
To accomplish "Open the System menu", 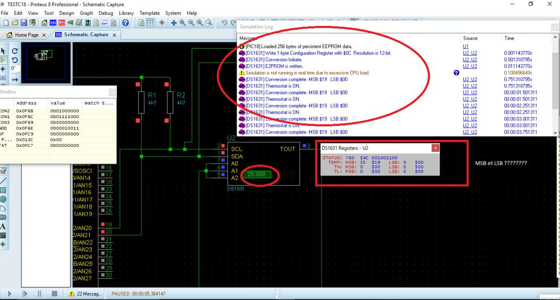I will pos(173,13).
